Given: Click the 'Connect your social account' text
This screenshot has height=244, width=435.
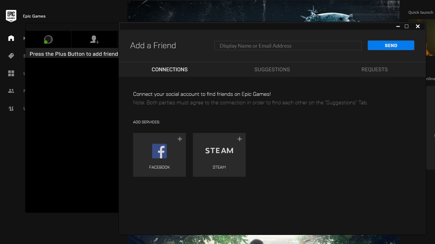Looking at the screenshot, I should click(202, 94).
